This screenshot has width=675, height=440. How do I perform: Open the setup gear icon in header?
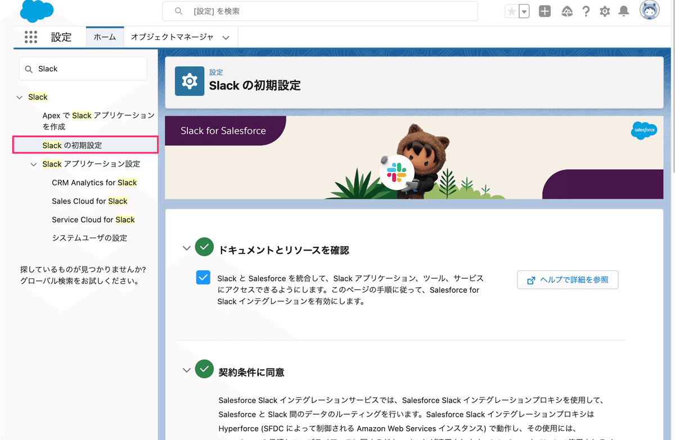pyautogui.click(x=605, y=11)
